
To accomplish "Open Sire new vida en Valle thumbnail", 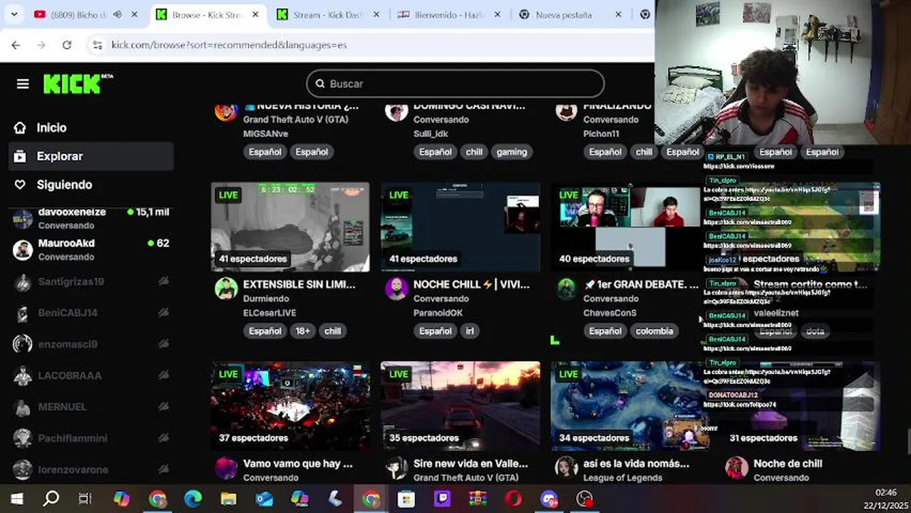I will (460, 406).
